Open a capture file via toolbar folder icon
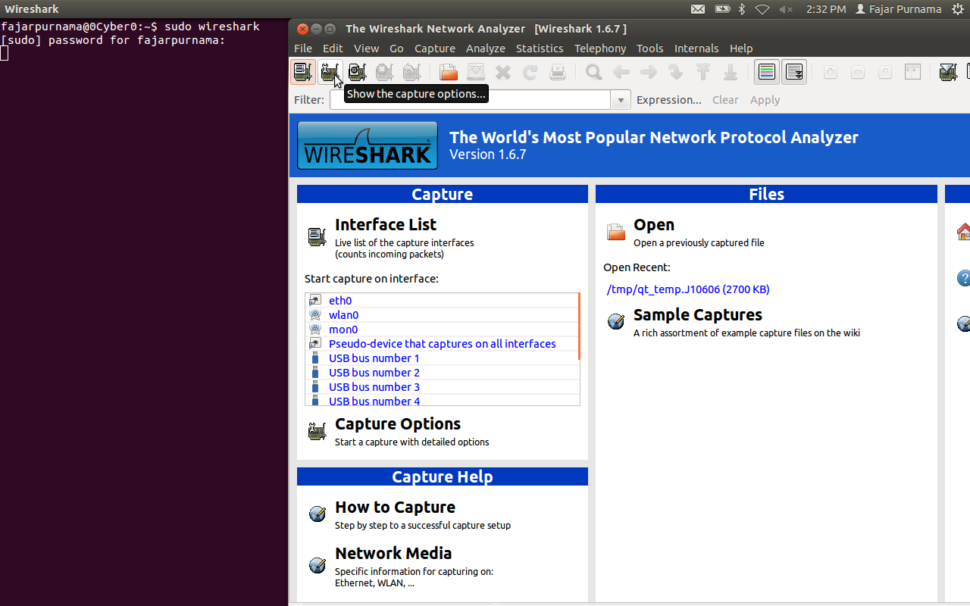This screenshot has height=606, width=970. [449, 72]
